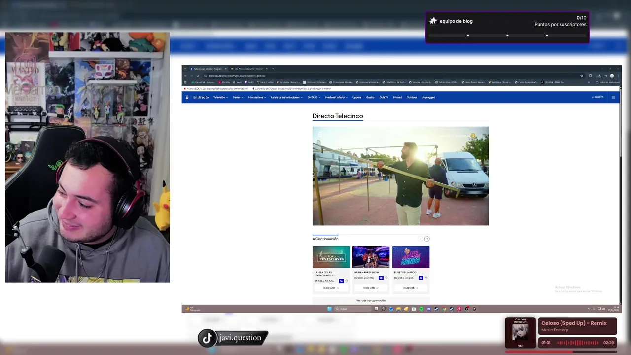Open the hamburger menu on Telecinco header

(613, 97)
